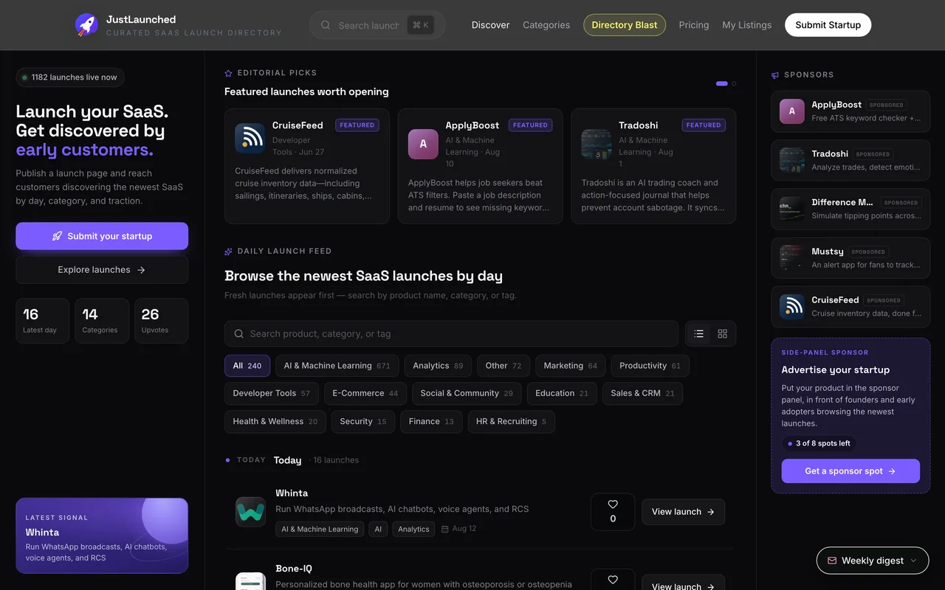Filter by Productivity category chip
945x590 pixels.
(x=650, y=366)
